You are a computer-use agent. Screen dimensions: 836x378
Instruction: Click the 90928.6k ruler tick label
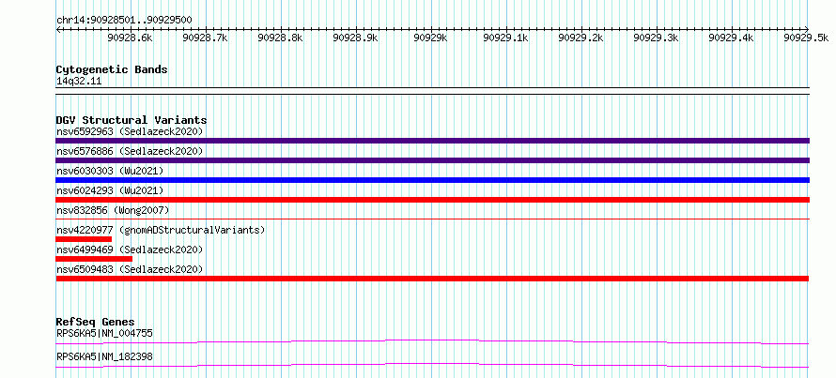(x=130, y=38)
